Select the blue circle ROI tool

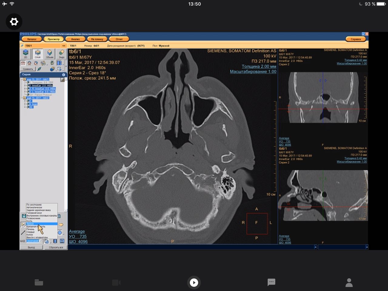pyautogui.click(x=60, y=233)
